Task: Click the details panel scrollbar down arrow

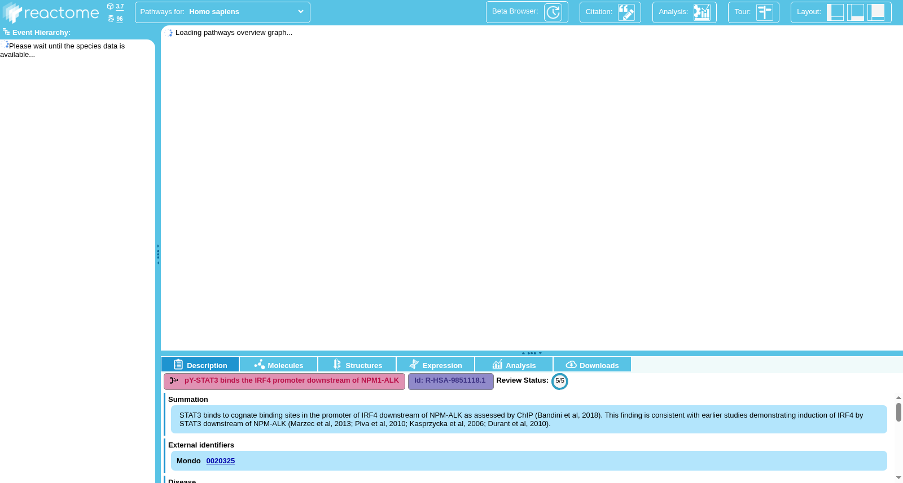Action: (x=898, y=477)
